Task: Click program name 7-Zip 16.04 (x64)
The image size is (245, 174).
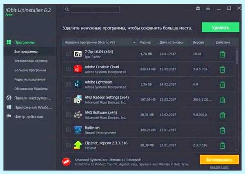Action: pyautogui.click(x=99, y=52)
